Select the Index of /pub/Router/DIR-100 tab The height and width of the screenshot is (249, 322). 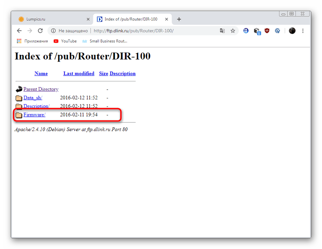coord(131,19)
